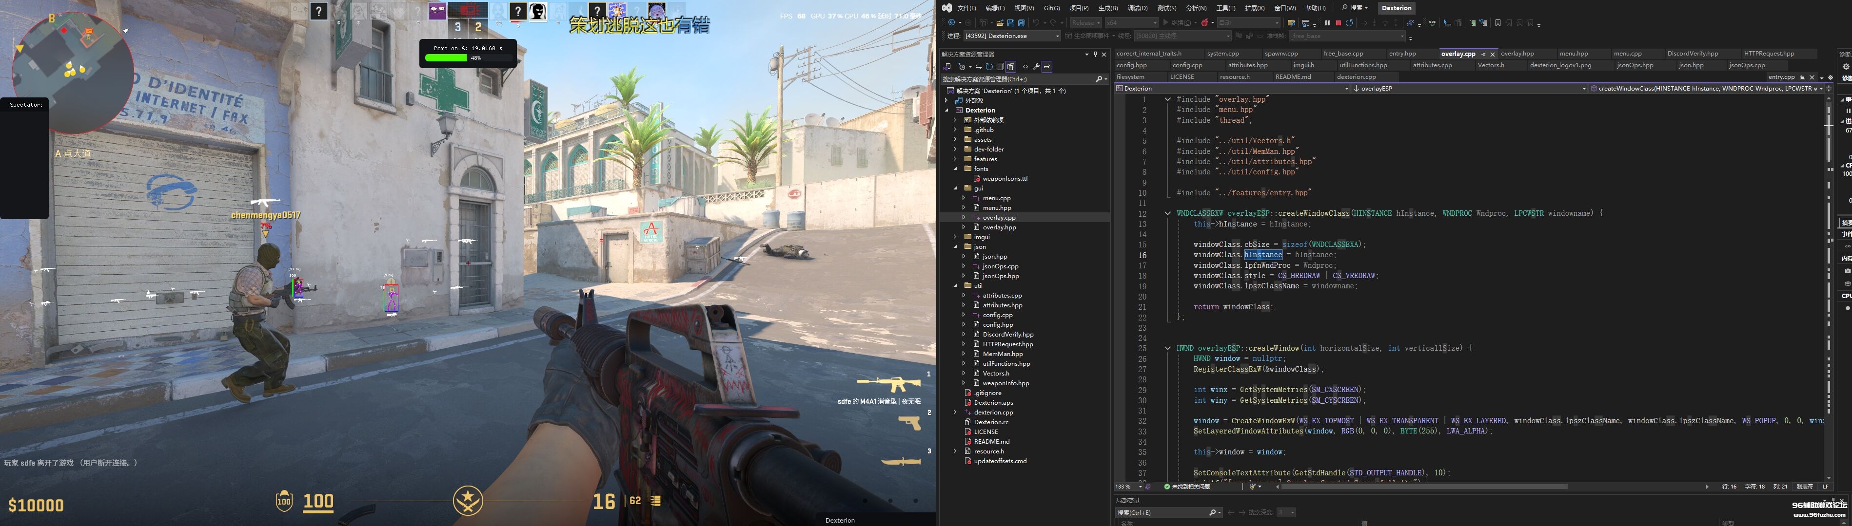Click the comment-out selected lines icon

[1473, 23]
